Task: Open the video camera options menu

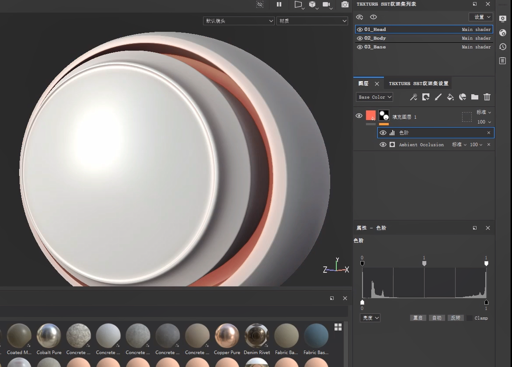Action: click(327, 5)
